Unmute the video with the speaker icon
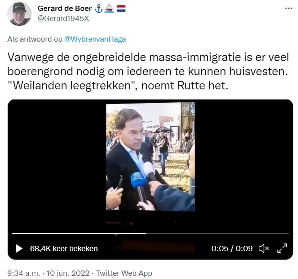298x279 pixels. pos(264,248)
